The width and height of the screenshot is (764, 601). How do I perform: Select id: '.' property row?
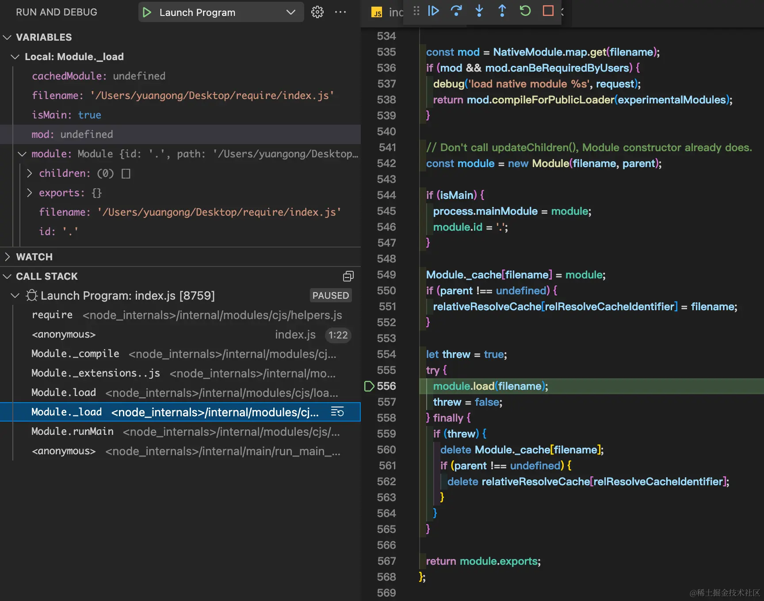[180, 232]
